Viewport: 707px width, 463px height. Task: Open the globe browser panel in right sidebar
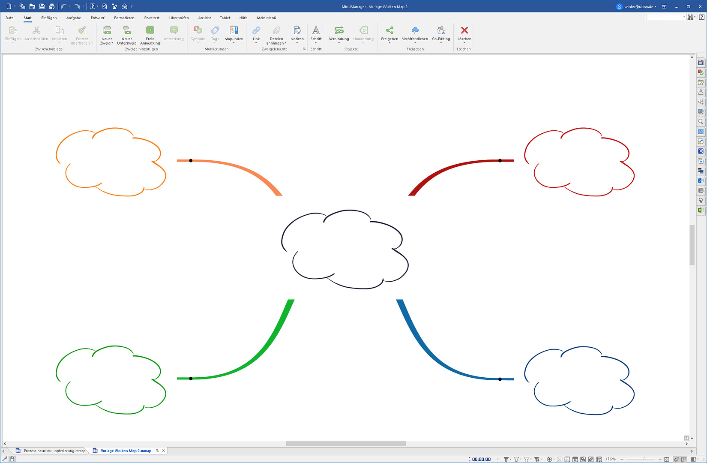coord(701,190)
